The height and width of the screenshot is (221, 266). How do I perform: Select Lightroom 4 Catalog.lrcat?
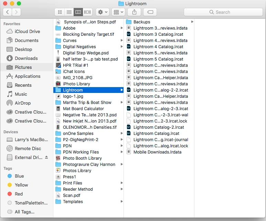[x=159, y=46]
